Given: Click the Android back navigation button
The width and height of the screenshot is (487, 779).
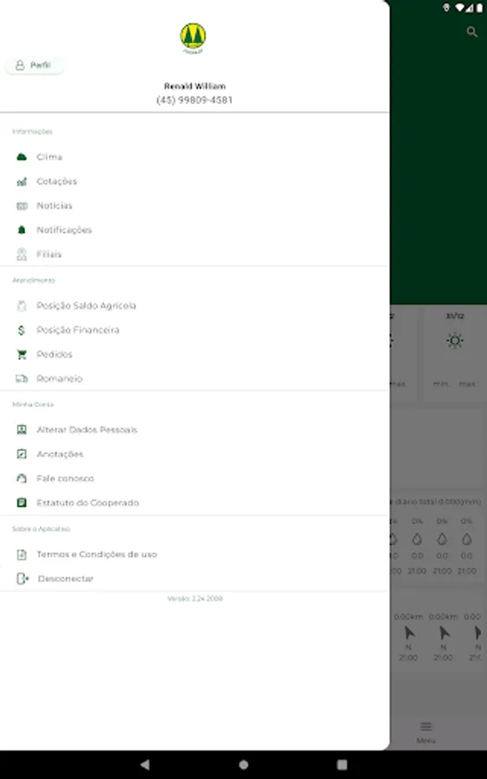Looking at the screenshot, I should pyautogui.click(x=144, y=764).
